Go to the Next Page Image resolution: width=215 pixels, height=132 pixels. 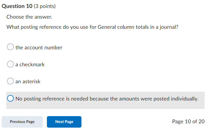click(x=64, y=122)
